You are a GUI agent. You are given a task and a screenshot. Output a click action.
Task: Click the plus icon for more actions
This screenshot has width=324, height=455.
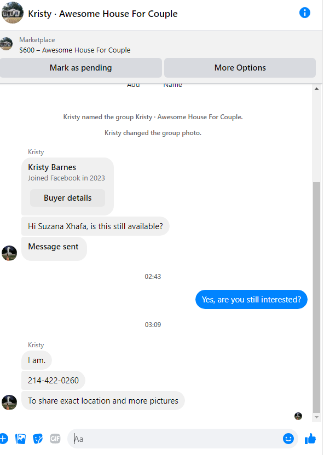coord(3,439)
